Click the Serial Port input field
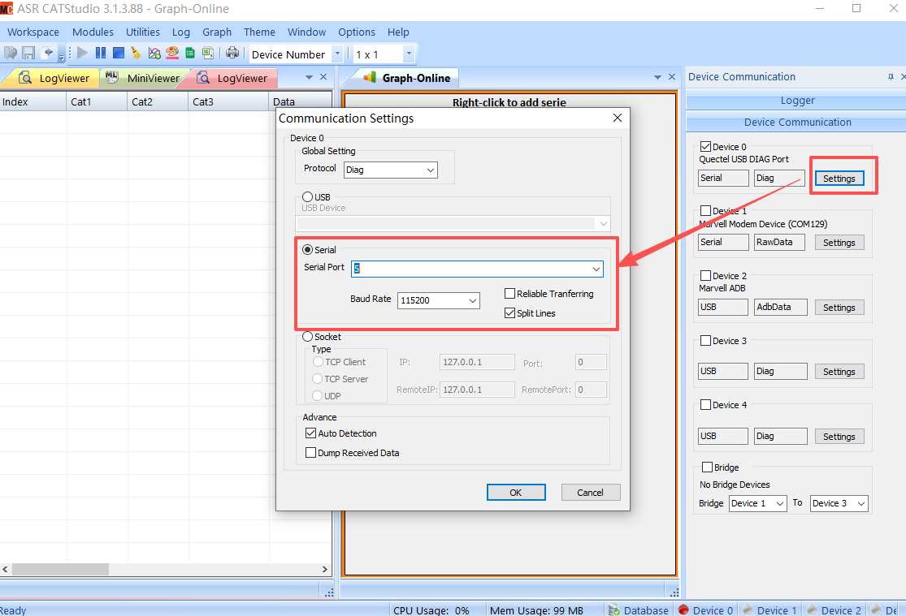 pos(477,269)
